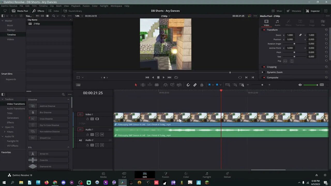
Task: Expand the Composite section
Action: coord(273,78)
